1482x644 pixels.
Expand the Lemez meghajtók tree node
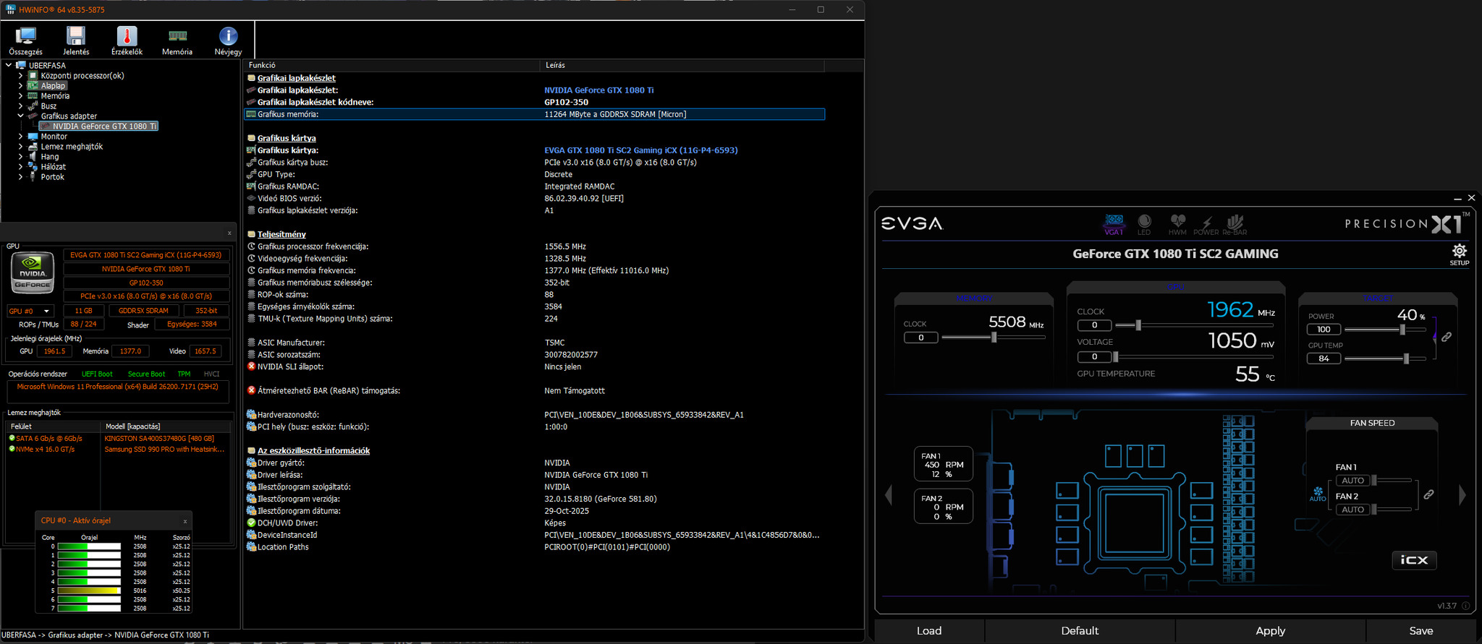tap(20, 146)
